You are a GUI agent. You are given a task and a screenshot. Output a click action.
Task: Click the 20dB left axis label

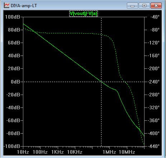[14, 68]
